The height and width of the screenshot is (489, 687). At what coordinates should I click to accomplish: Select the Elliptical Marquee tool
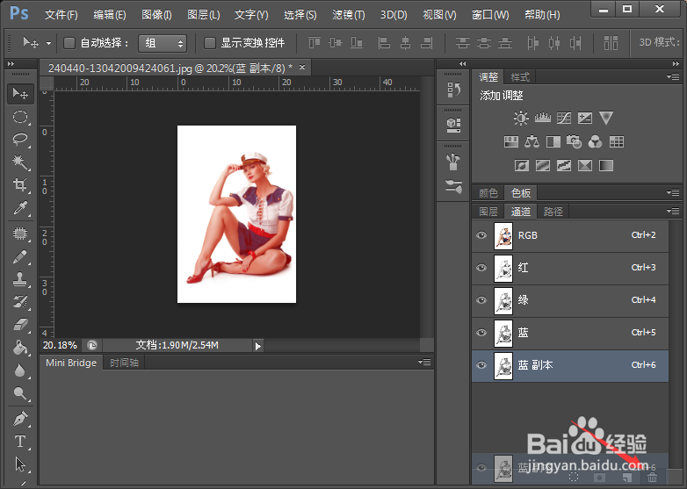20,117
